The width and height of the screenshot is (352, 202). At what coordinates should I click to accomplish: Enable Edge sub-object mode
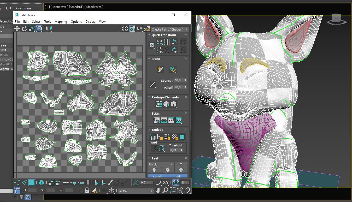pyautogui.click(x=24, y=182)
